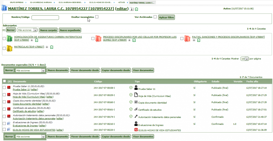Open PDF icon for Hoja de Vida
Viewport: 273px width, 141px height.
coord(9,95)
